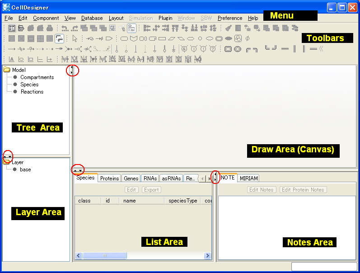The width and height of the screenshot is (360, 273).
Task: Switch to the MIRIAM tab
Action: 248,179
